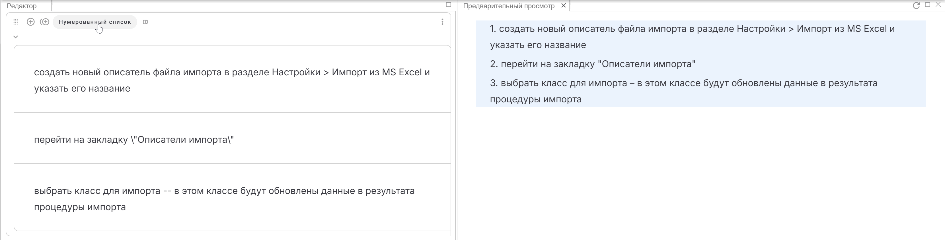Maximize the Редактор panel

click(x=448, y=4)
